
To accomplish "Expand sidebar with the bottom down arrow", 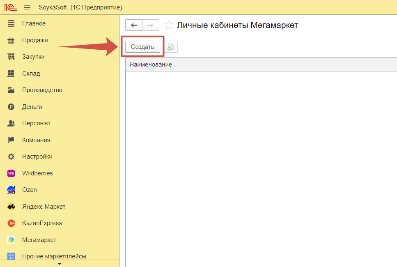I will tap(59, 263).
